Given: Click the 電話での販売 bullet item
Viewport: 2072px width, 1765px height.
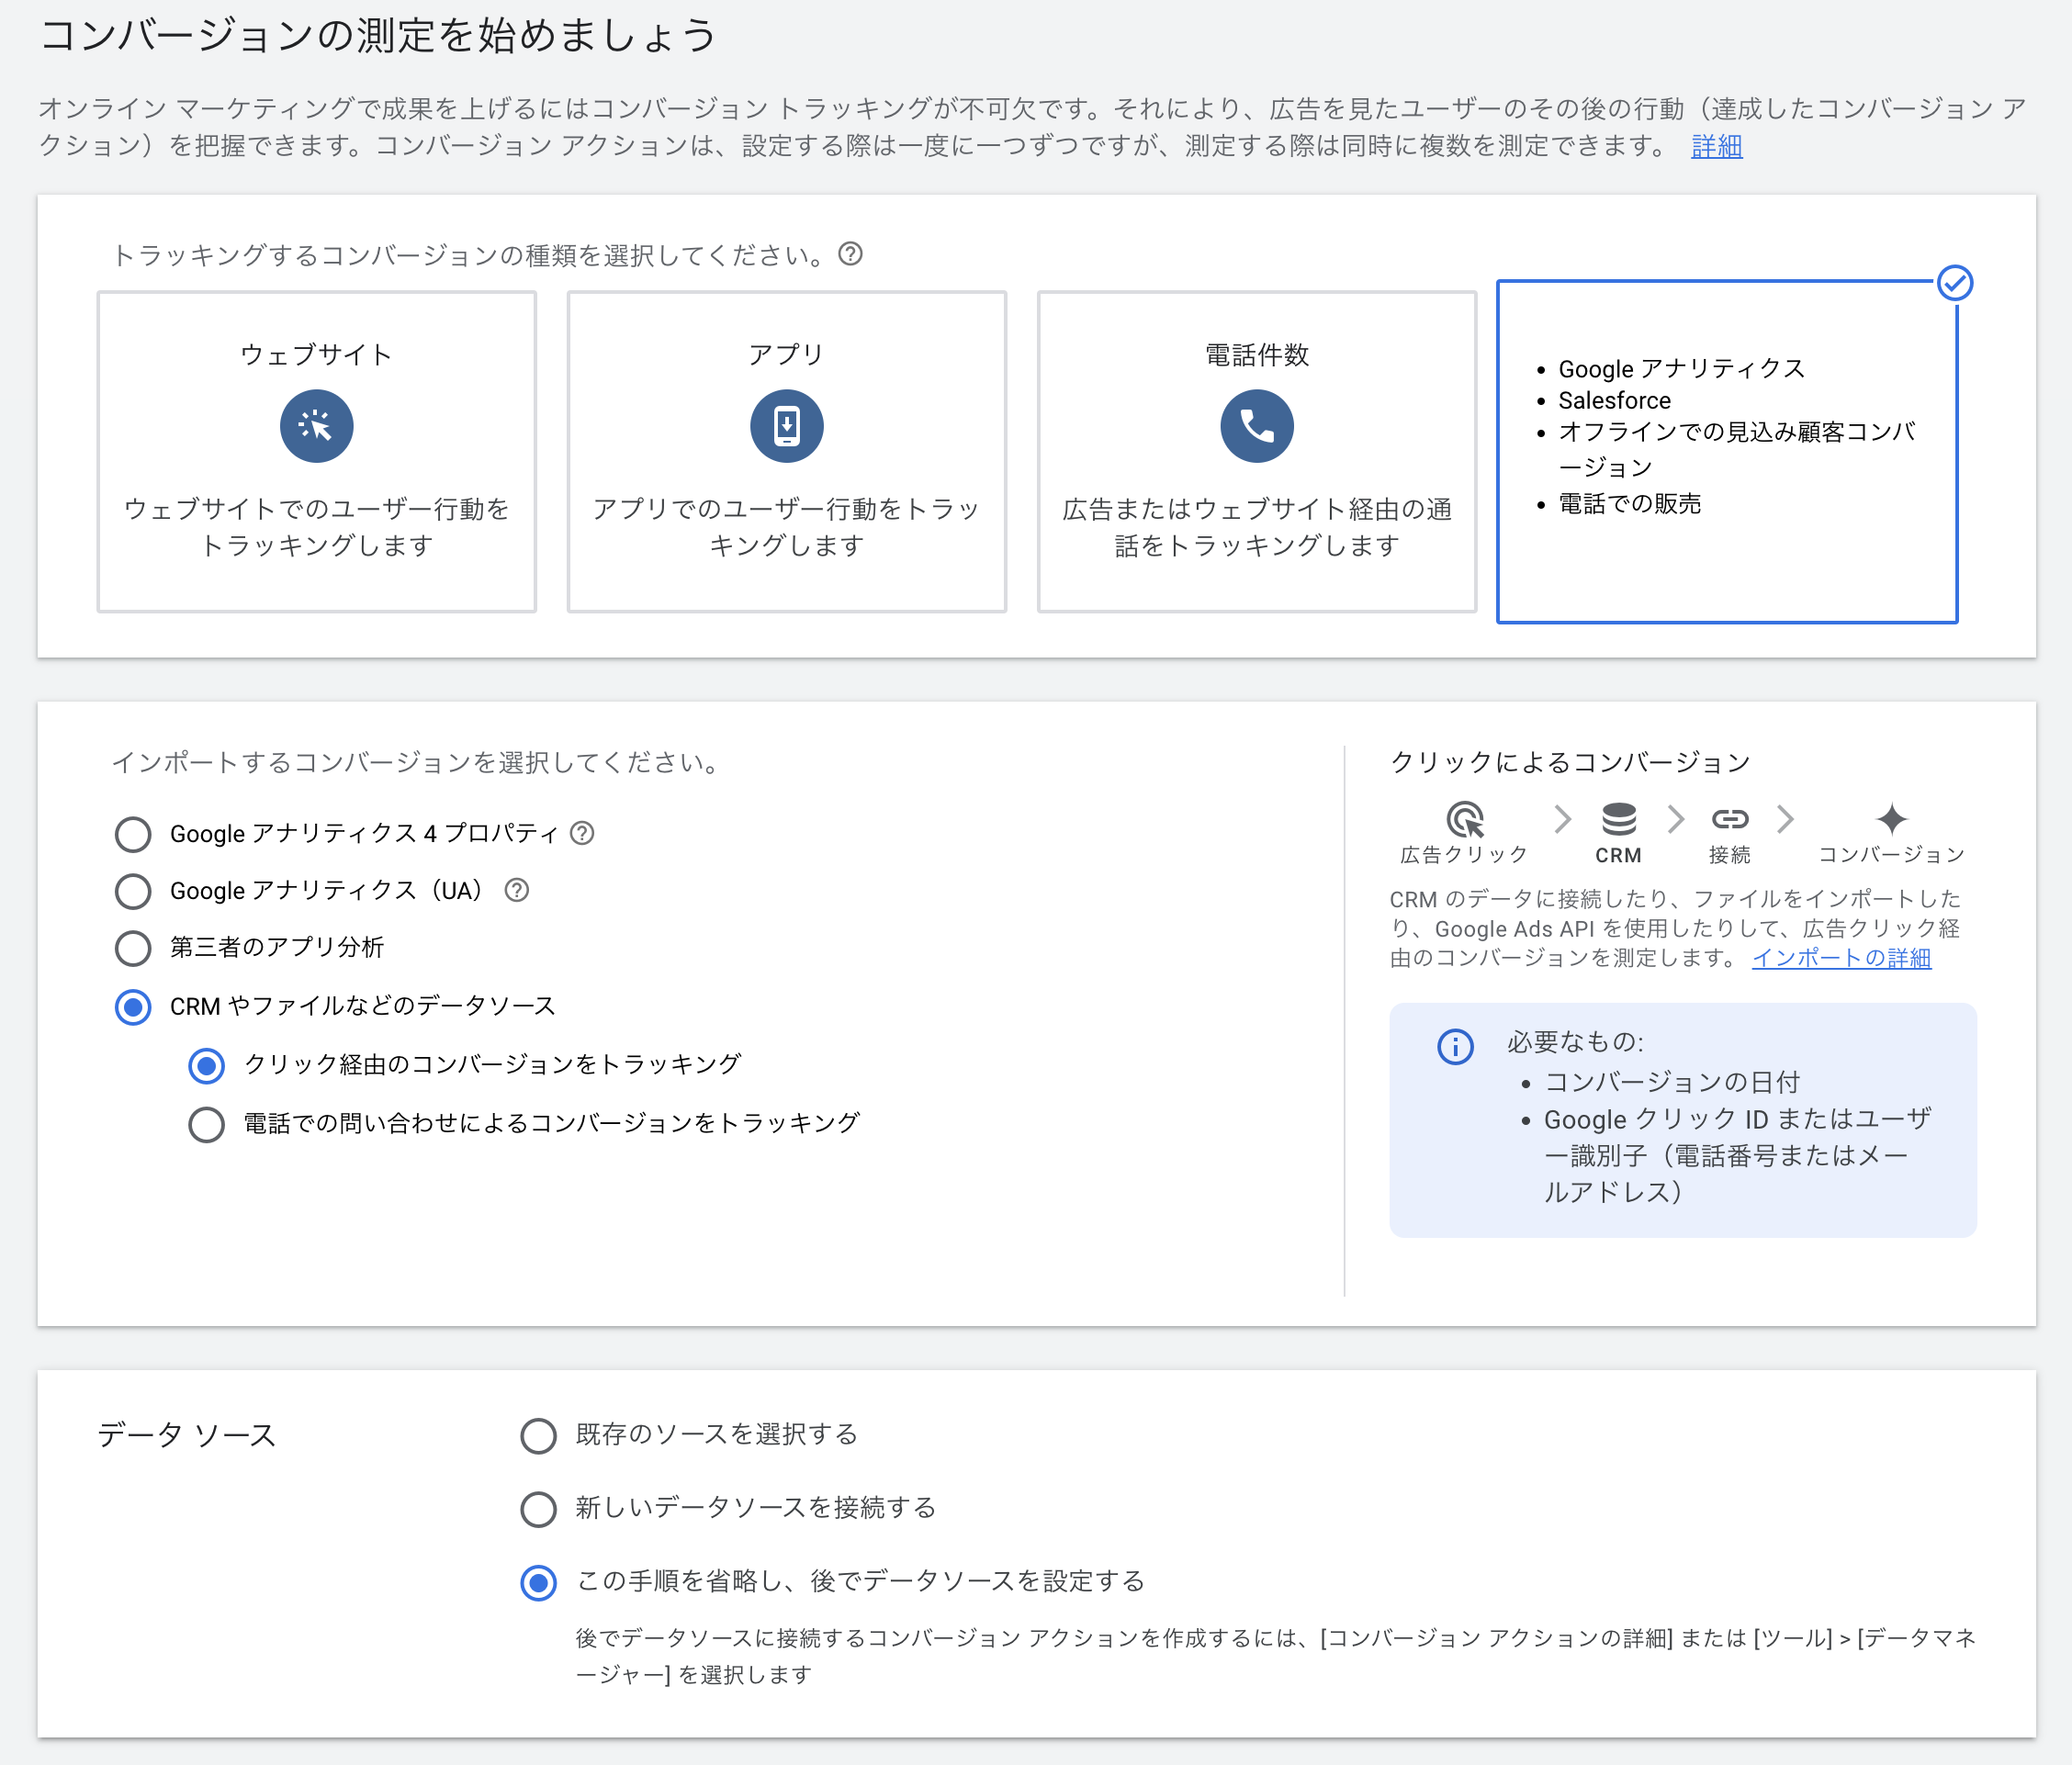Looking at the screenshot, I should (1629, 504).
